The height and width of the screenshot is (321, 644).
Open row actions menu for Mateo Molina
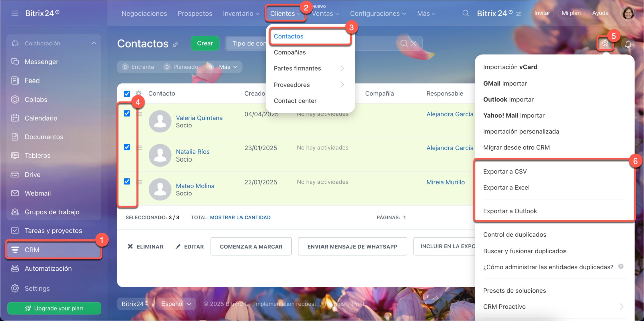point(139,182)
